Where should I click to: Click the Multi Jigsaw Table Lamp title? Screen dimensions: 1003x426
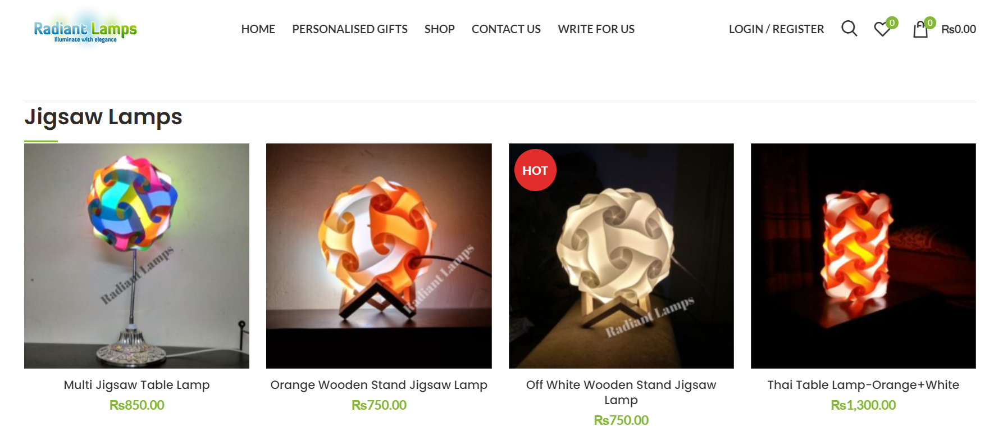[x=136, y=385]
